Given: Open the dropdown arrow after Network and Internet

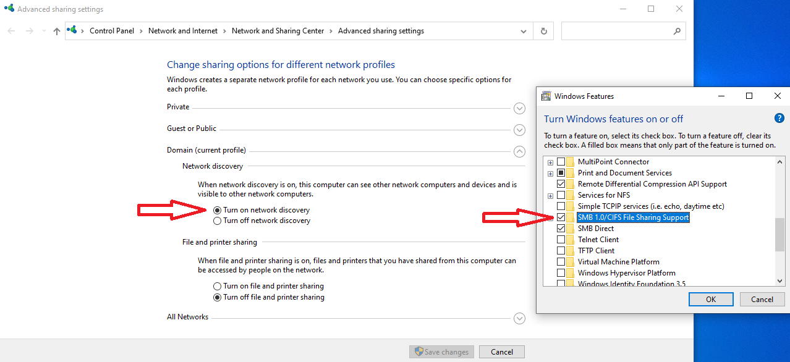Looking at the screenshot, I should pos(225,31).
